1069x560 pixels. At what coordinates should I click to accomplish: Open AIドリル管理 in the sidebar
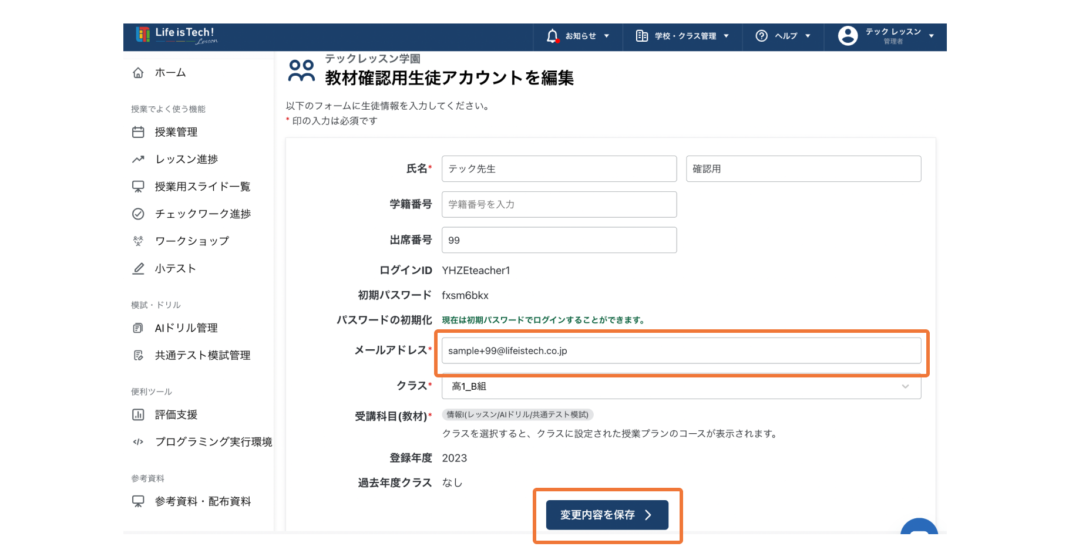pyautogui.click(x=186, y=328)
